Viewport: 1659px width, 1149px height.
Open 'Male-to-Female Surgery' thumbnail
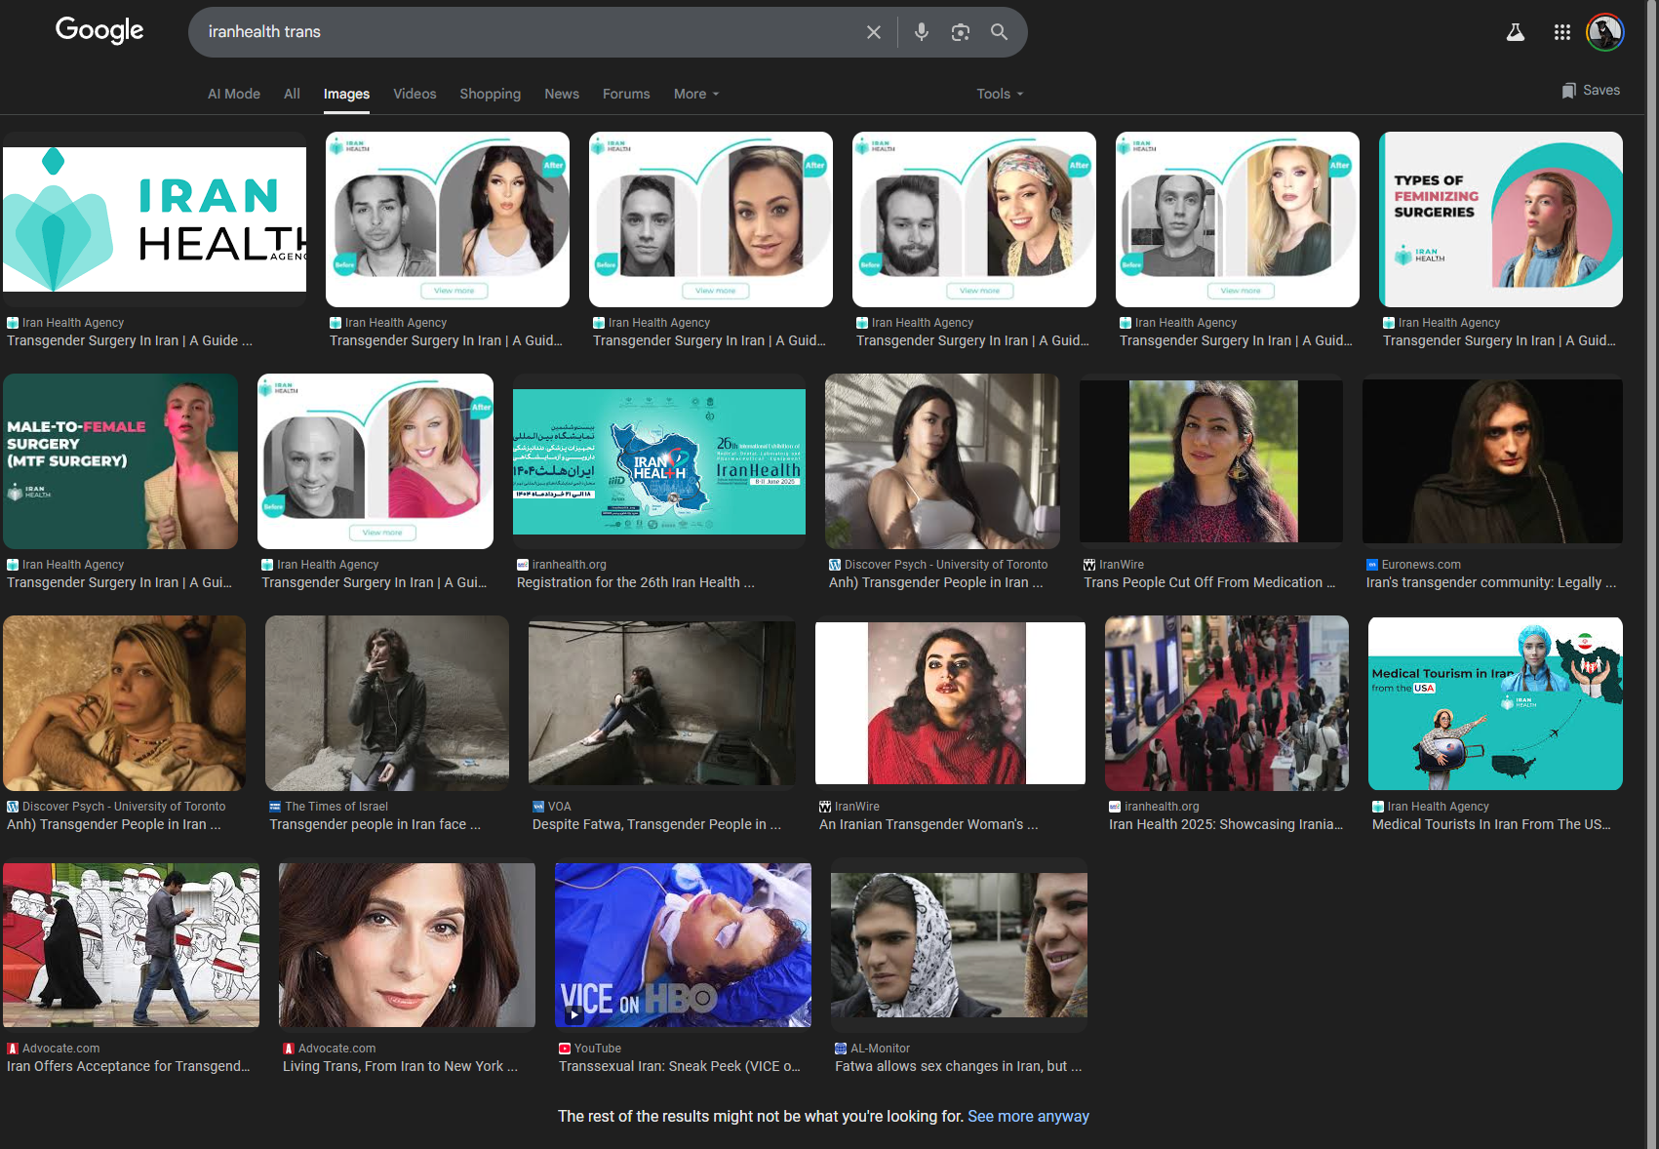pyautogui.click(x=120, y=461)
